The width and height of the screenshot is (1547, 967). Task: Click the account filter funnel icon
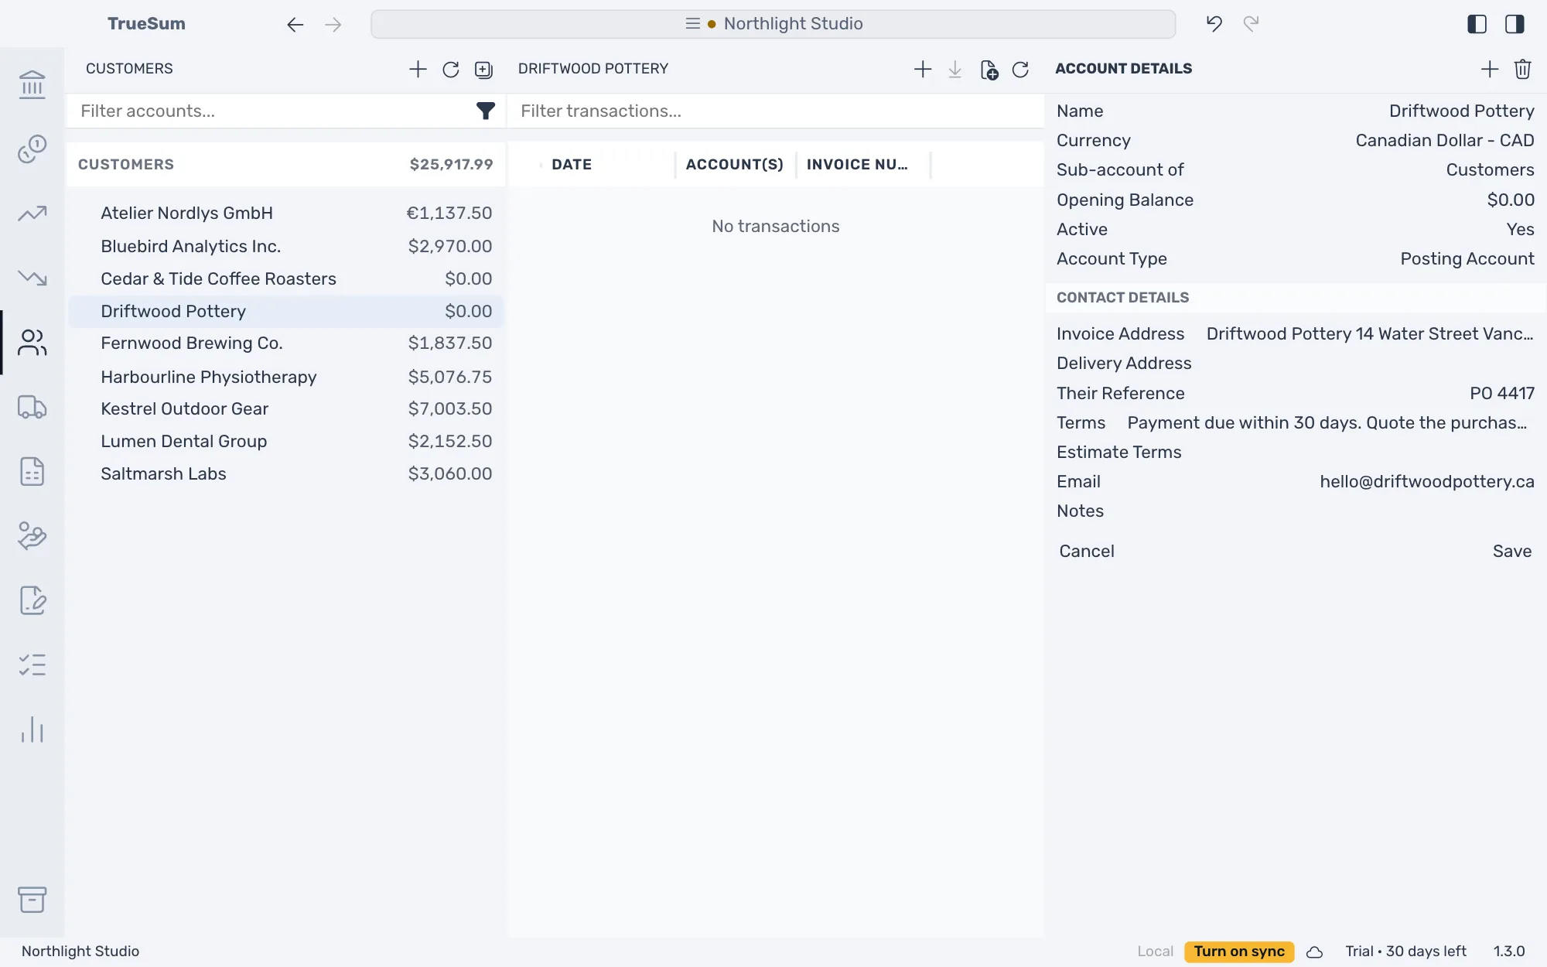pyautogui.click(x=486, y=111)
